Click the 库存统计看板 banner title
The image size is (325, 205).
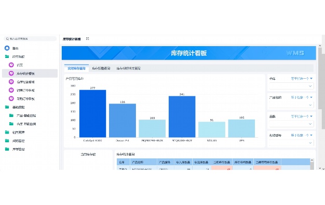tap(189, 53)
